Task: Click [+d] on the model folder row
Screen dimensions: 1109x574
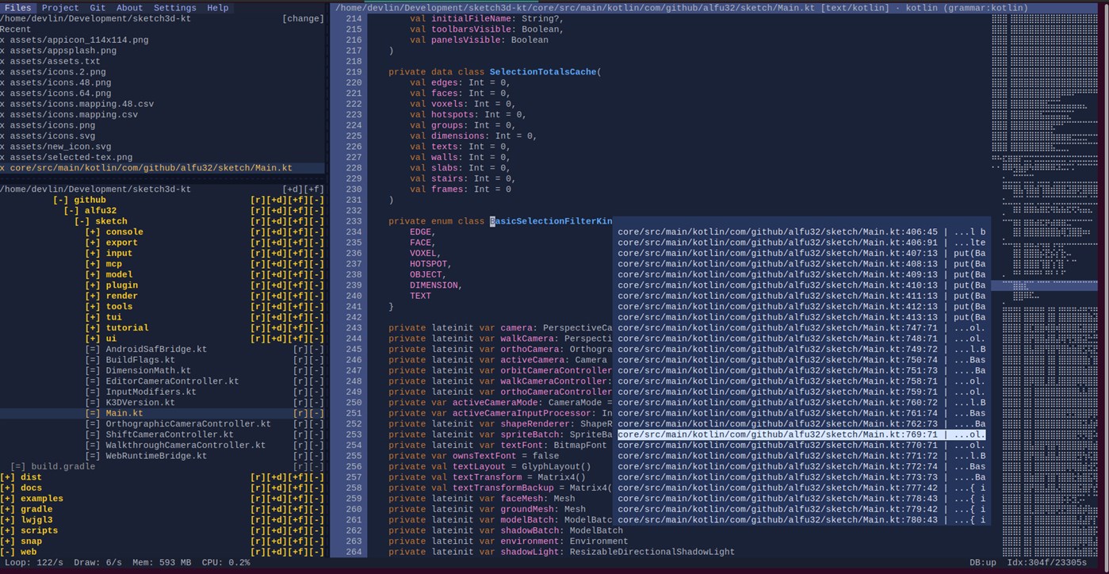Action: point(277,275)
